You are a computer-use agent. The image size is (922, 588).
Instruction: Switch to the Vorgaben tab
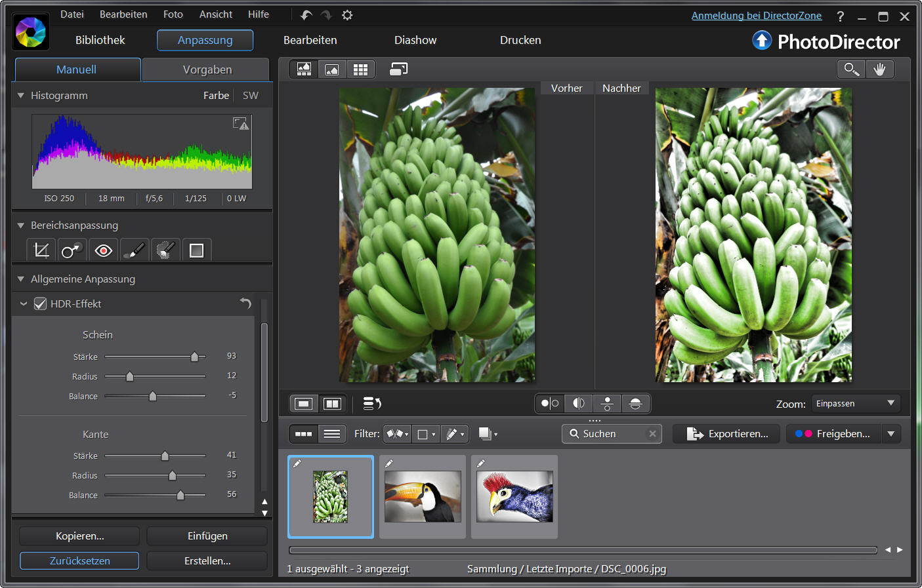point(207,69)
